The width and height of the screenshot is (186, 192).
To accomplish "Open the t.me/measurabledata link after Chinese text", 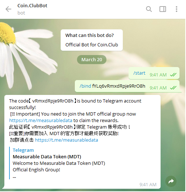I will pyautogui.click(x=66, y=140).
